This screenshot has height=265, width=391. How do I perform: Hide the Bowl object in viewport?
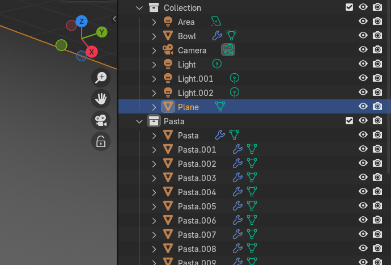(363, 36)
